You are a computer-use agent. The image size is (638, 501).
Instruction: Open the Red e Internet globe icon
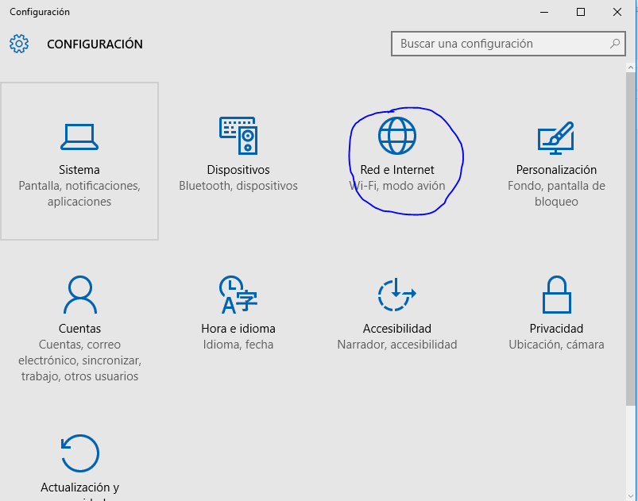click(x=397, y=136)
